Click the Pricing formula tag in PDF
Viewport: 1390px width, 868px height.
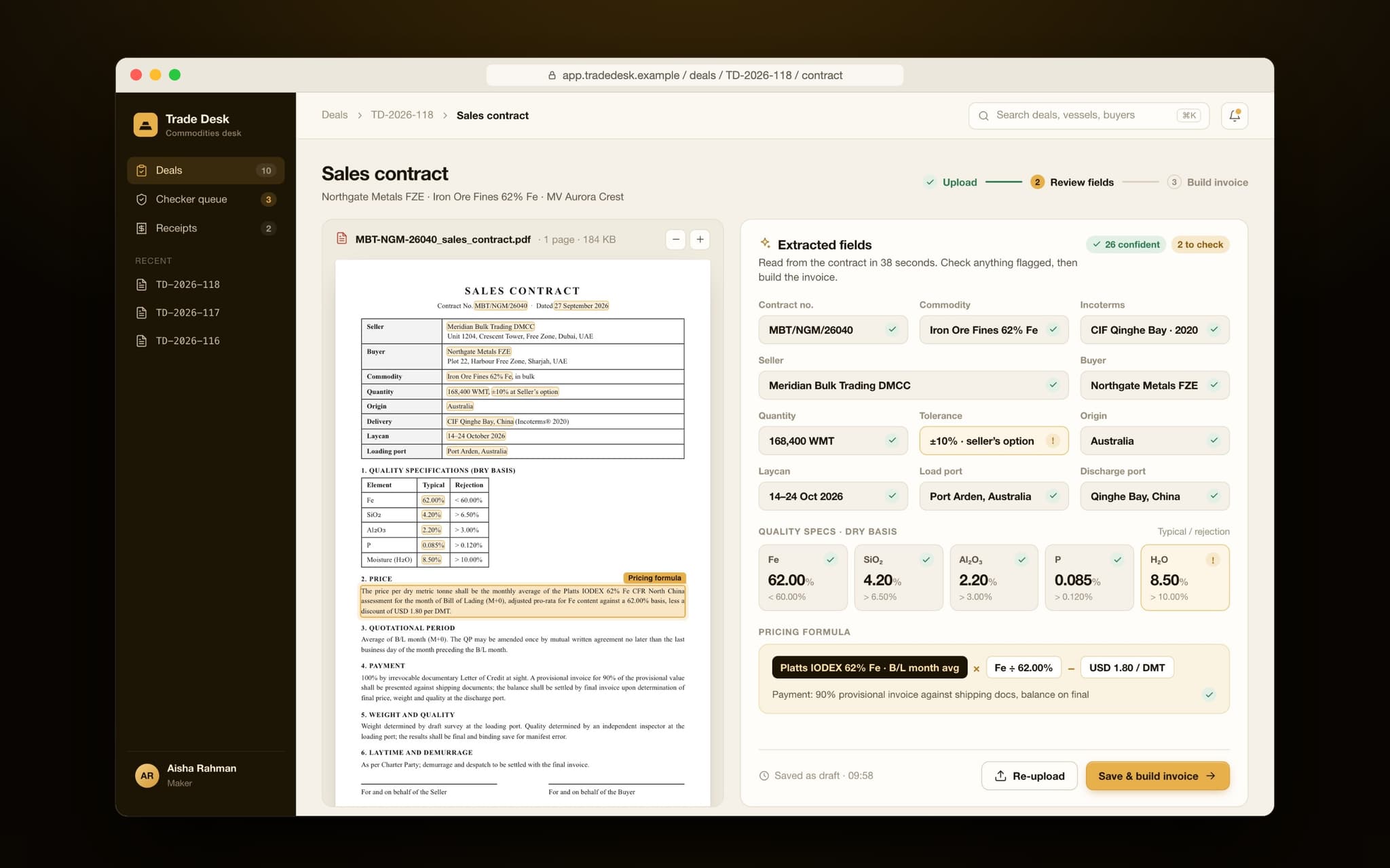pos(654,578)
